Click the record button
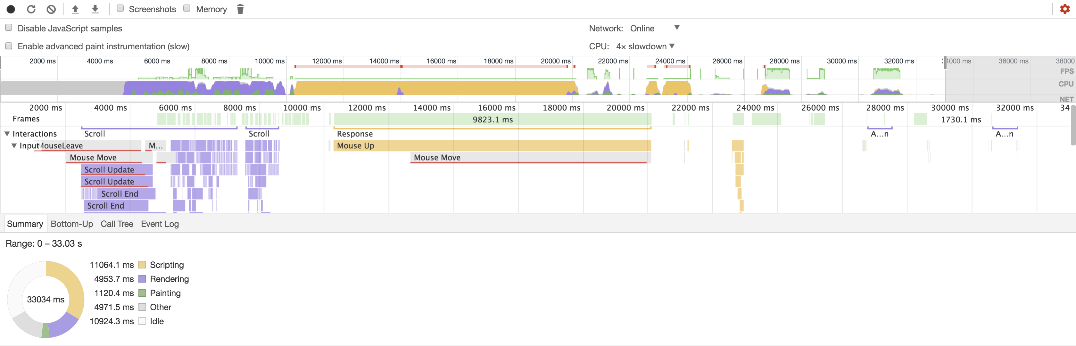The height and width of the screenshot is (346, 1076). pos(11,9)
